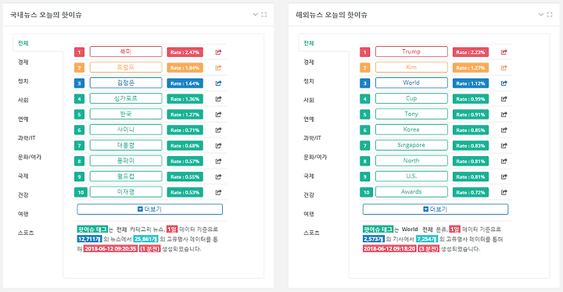Collapse 해외뉴스 panel with chevron
The image size is (563, 292).
coord(541,15)
